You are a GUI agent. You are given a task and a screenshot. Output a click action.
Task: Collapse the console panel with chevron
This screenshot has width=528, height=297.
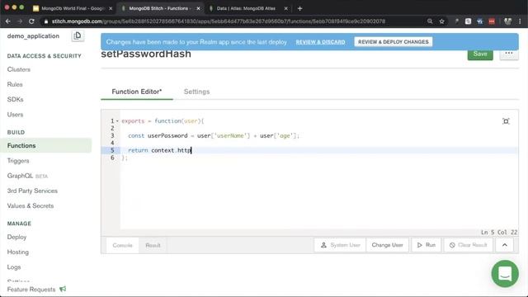(x=504, y=245)
